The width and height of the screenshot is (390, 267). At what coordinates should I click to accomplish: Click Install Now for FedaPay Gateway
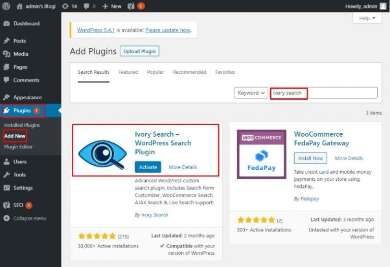coord(310,158)
